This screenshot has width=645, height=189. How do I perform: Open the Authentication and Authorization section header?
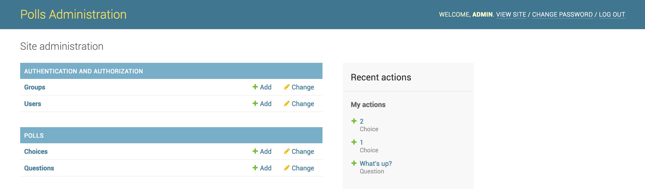coord(83,71)
